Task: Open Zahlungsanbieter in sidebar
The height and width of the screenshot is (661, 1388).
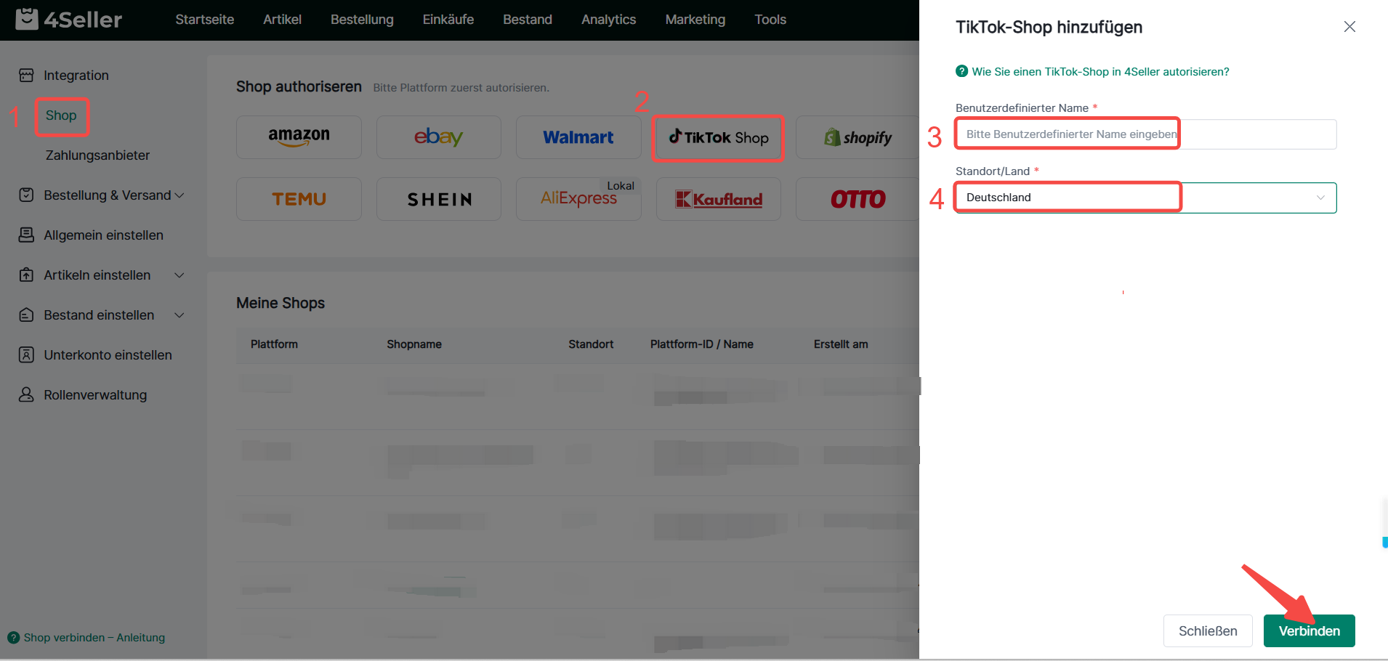Action: (x=97, y=155)
